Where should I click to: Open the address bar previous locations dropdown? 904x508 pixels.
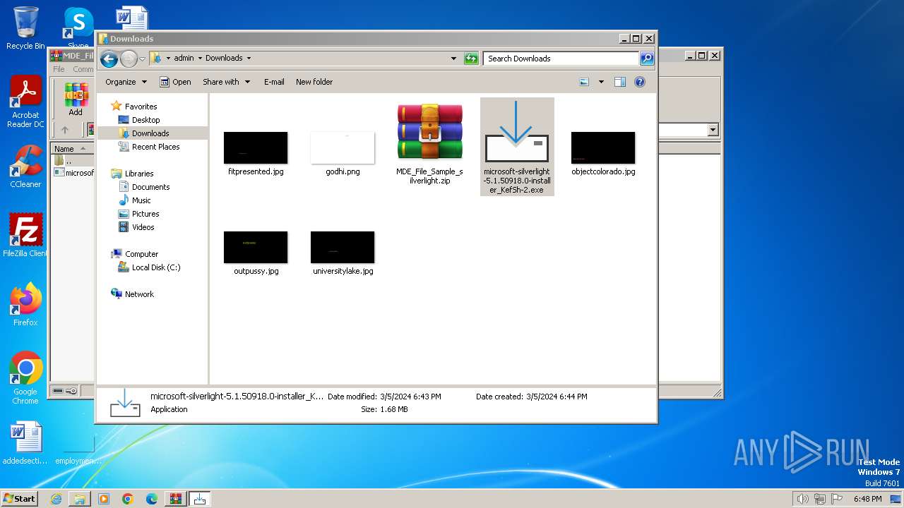tap(453, 59)
